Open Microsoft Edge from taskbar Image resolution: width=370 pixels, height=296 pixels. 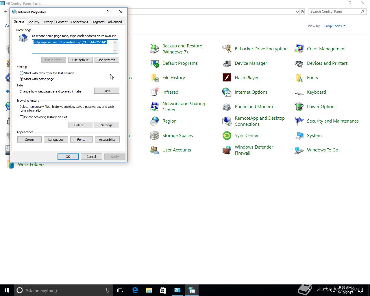pos(135,290)
